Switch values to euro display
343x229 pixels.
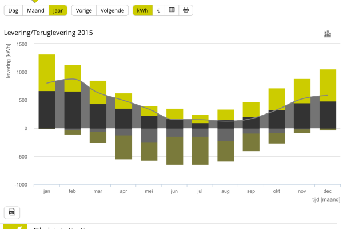coord(158,10)
